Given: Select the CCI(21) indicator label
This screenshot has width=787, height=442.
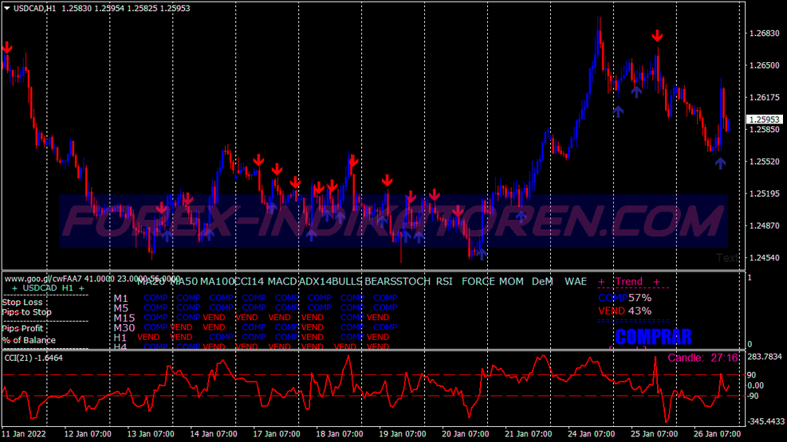Looking at the screenshot, I should (x=34, y=358).
